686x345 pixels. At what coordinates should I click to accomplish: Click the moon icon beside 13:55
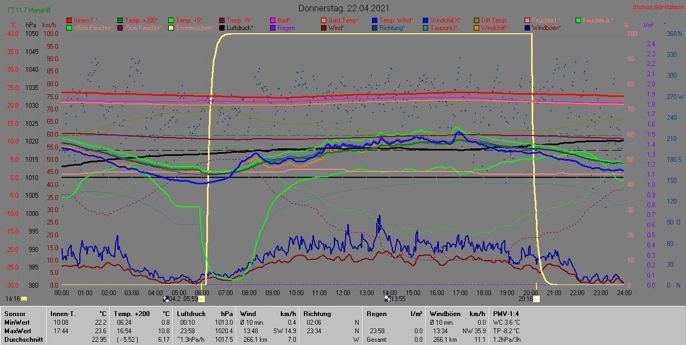point(387,299)
